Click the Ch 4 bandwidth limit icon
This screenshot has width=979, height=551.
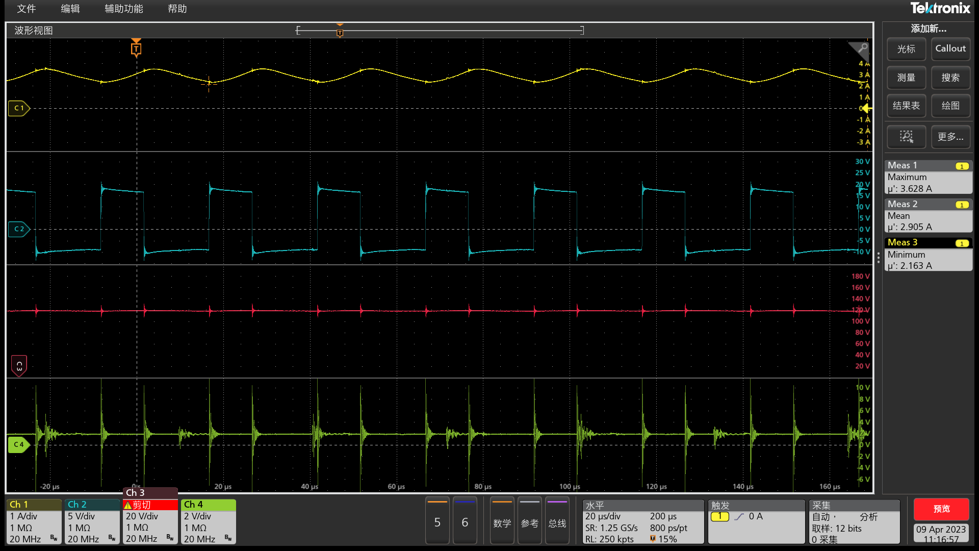(x=228, y=538)
